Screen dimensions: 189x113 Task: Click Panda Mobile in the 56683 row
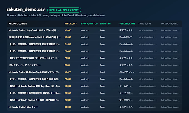[126, 51]
